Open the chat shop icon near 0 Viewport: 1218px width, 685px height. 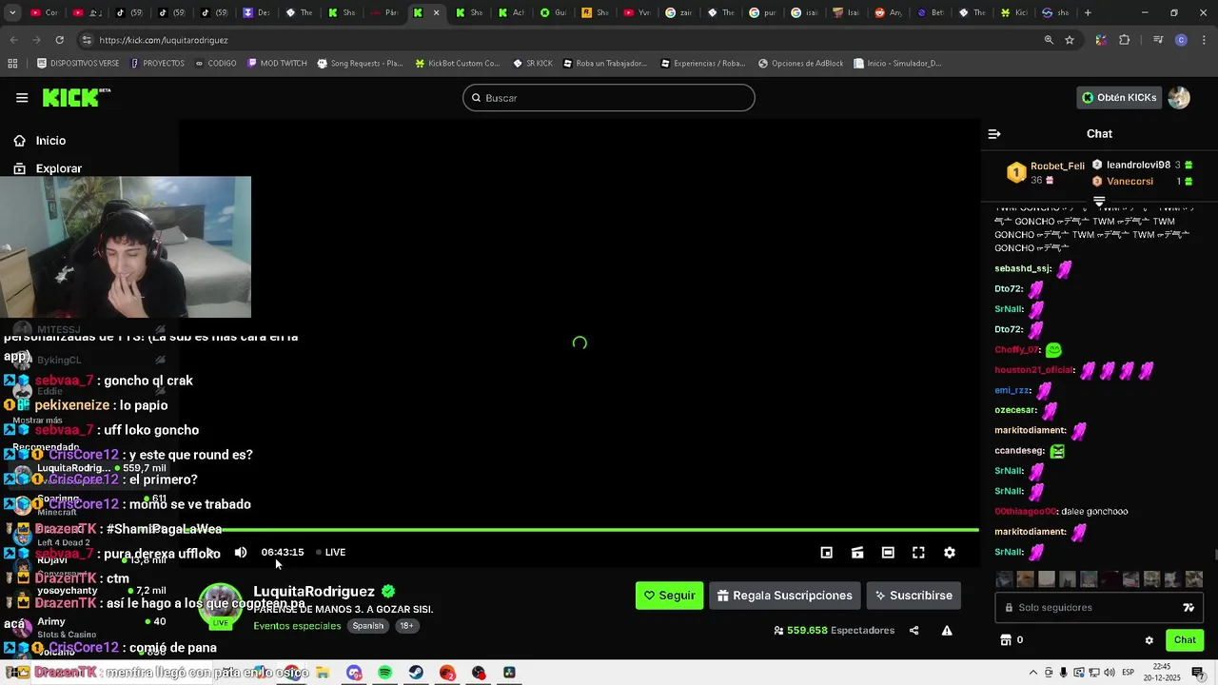[1006, 640]
